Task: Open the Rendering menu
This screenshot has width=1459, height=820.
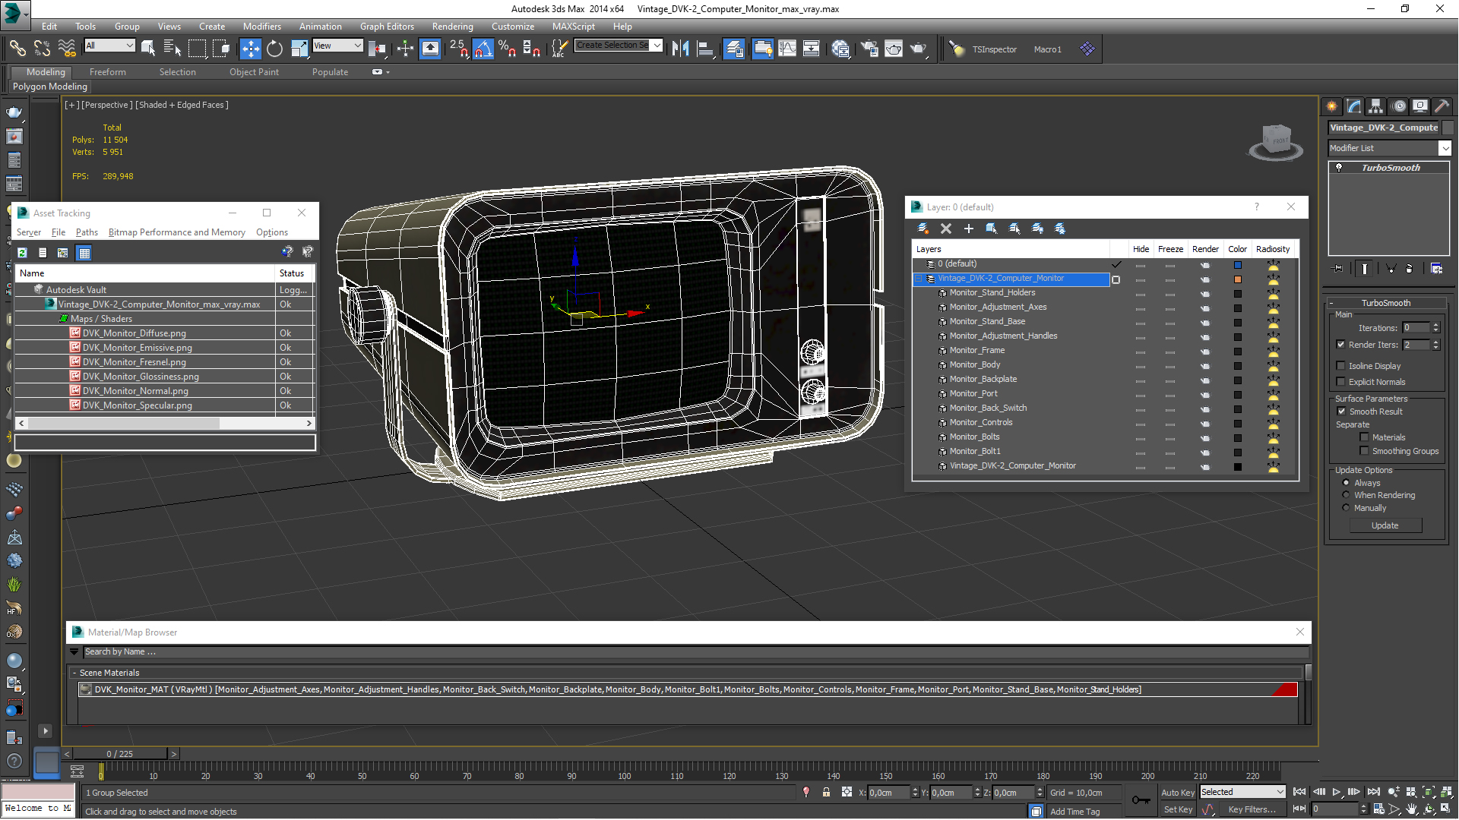Action: [452, 26]
